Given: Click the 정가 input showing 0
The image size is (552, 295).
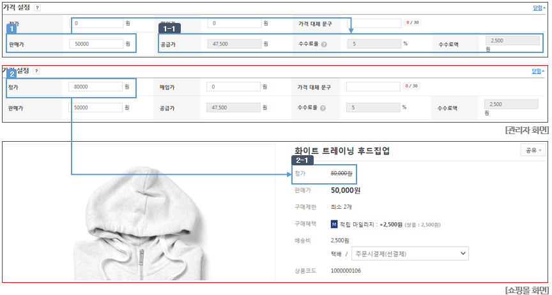Looking at the screenshot, I should pos(96,23).
